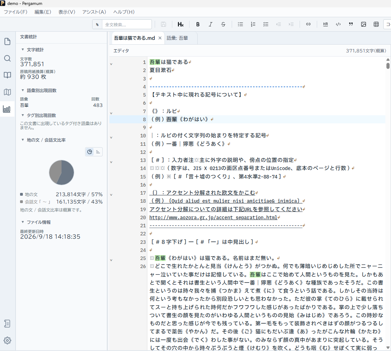Open the 編集(E) menu
Image resolution: width=391 pixels, height=351 pixels.
pos(43,12)
